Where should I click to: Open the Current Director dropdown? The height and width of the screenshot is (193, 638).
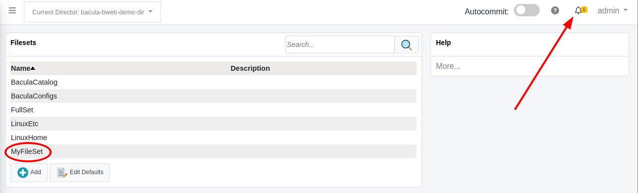[92, 12]
